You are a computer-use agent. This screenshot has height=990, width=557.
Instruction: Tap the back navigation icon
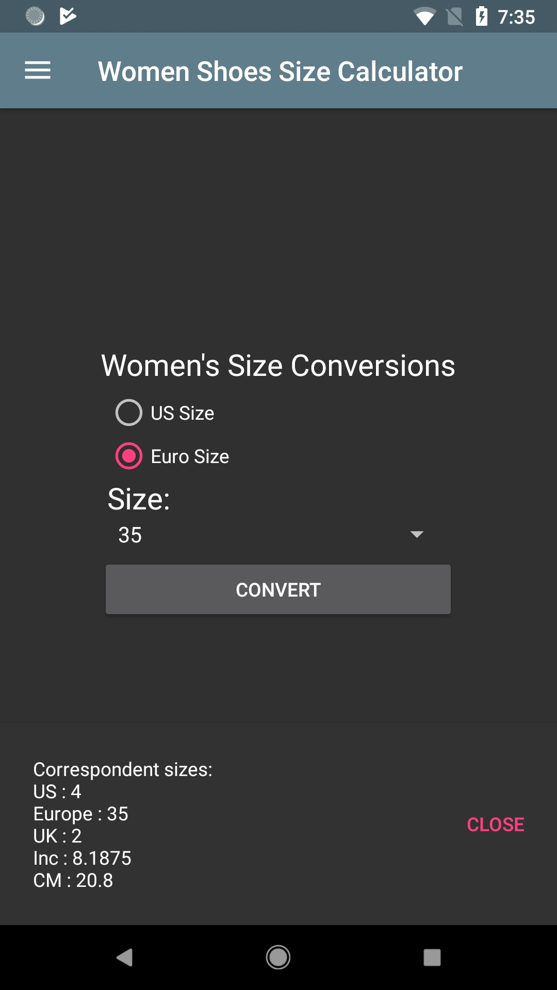tap(125, 958)
